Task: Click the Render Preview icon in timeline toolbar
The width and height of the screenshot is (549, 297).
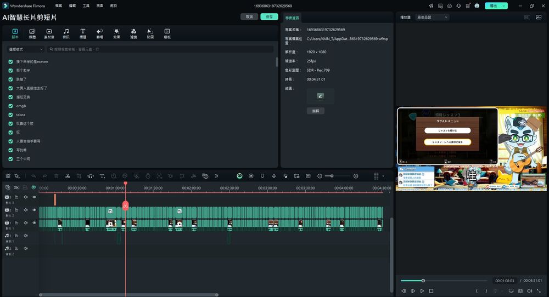Action: click(251, 176)
